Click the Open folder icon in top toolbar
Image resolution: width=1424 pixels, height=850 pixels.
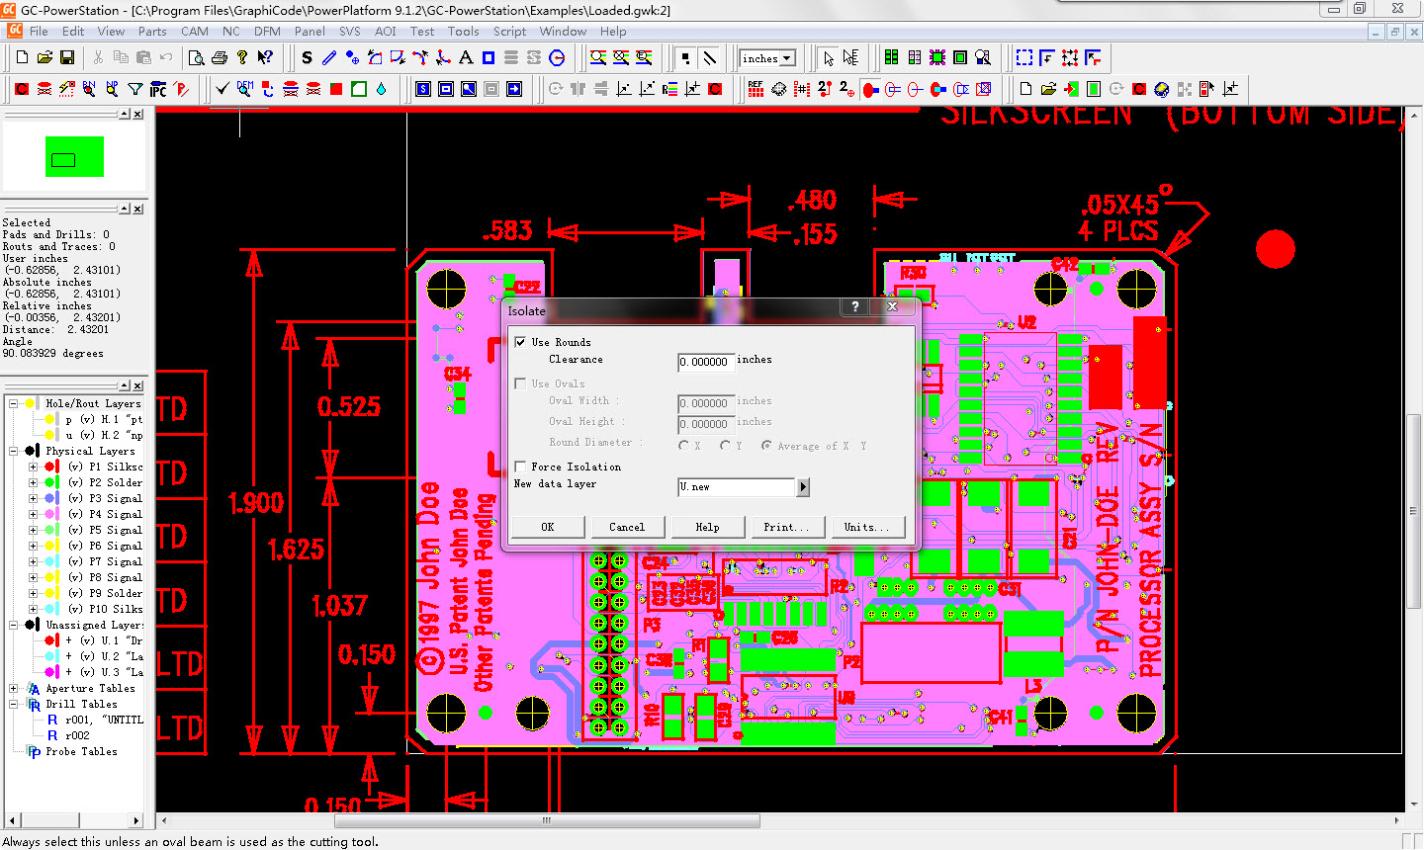tap(44, 58)
